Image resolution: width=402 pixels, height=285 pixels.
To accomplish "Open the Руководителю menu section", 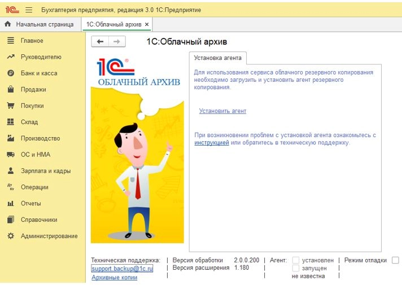I will click(x=42, y=57).
